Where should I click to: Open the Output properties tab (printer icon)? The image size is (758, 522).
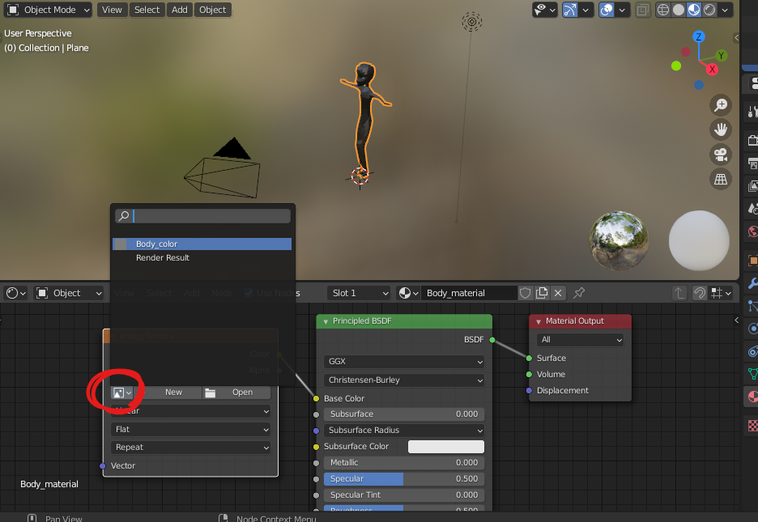(x=752, y=163)
